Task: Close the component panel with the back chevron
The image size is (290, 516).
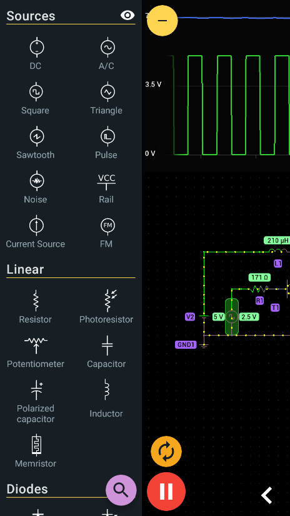Action: pyautogui.click(x=266, y=495)
